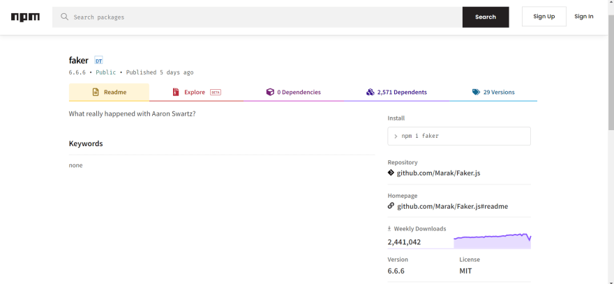This screenshot has height=284, width=614.
Task: Click 'Published 5 days ago' text
Action: [x=160, y=72]
